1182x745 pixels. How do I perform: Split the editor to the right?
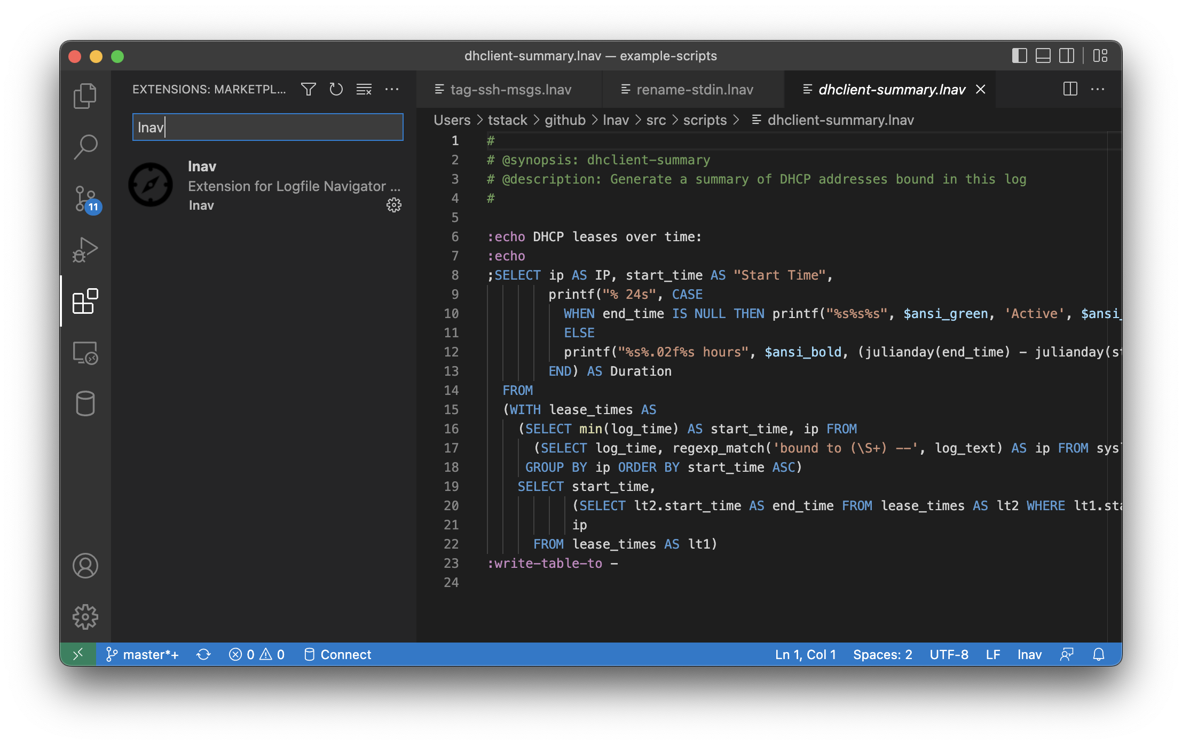[1070, 89]
